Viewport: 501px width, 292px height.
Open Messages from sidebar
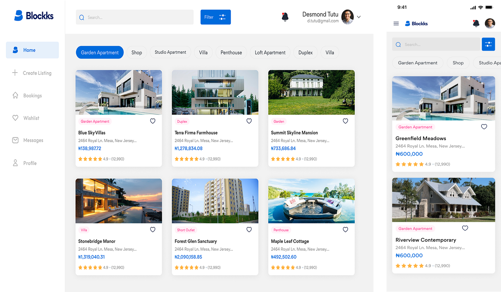tap(28, 140)
